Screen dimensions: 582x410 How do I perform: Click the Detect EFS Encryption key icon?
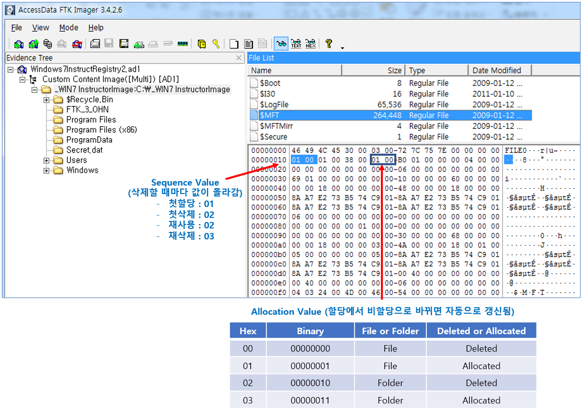216,44
